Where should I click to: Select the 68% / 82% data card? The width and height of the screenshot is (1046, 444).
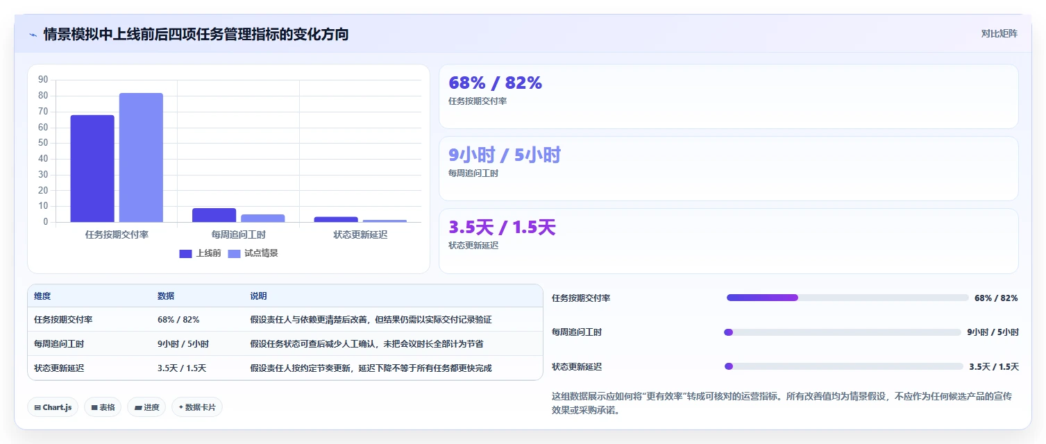pyautogui.click(x=728, y=96)
